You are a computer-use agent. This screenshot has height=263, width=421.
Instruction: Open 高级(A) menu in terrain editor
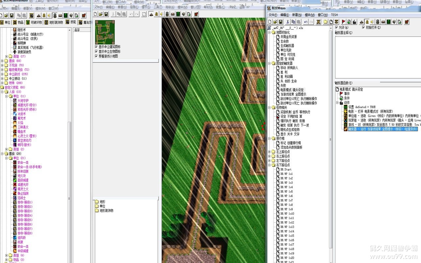pos(170,7)
